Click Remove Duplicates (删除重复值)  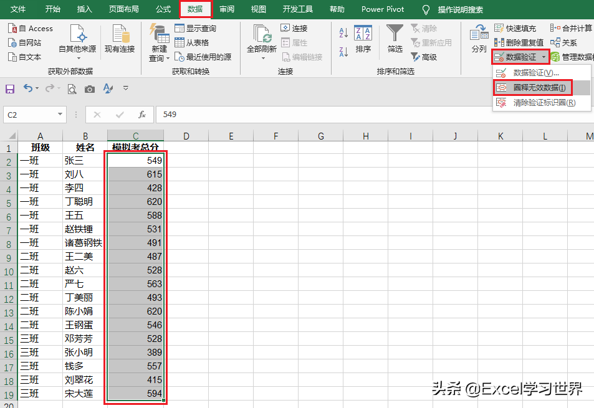click(x=519, y=43)
